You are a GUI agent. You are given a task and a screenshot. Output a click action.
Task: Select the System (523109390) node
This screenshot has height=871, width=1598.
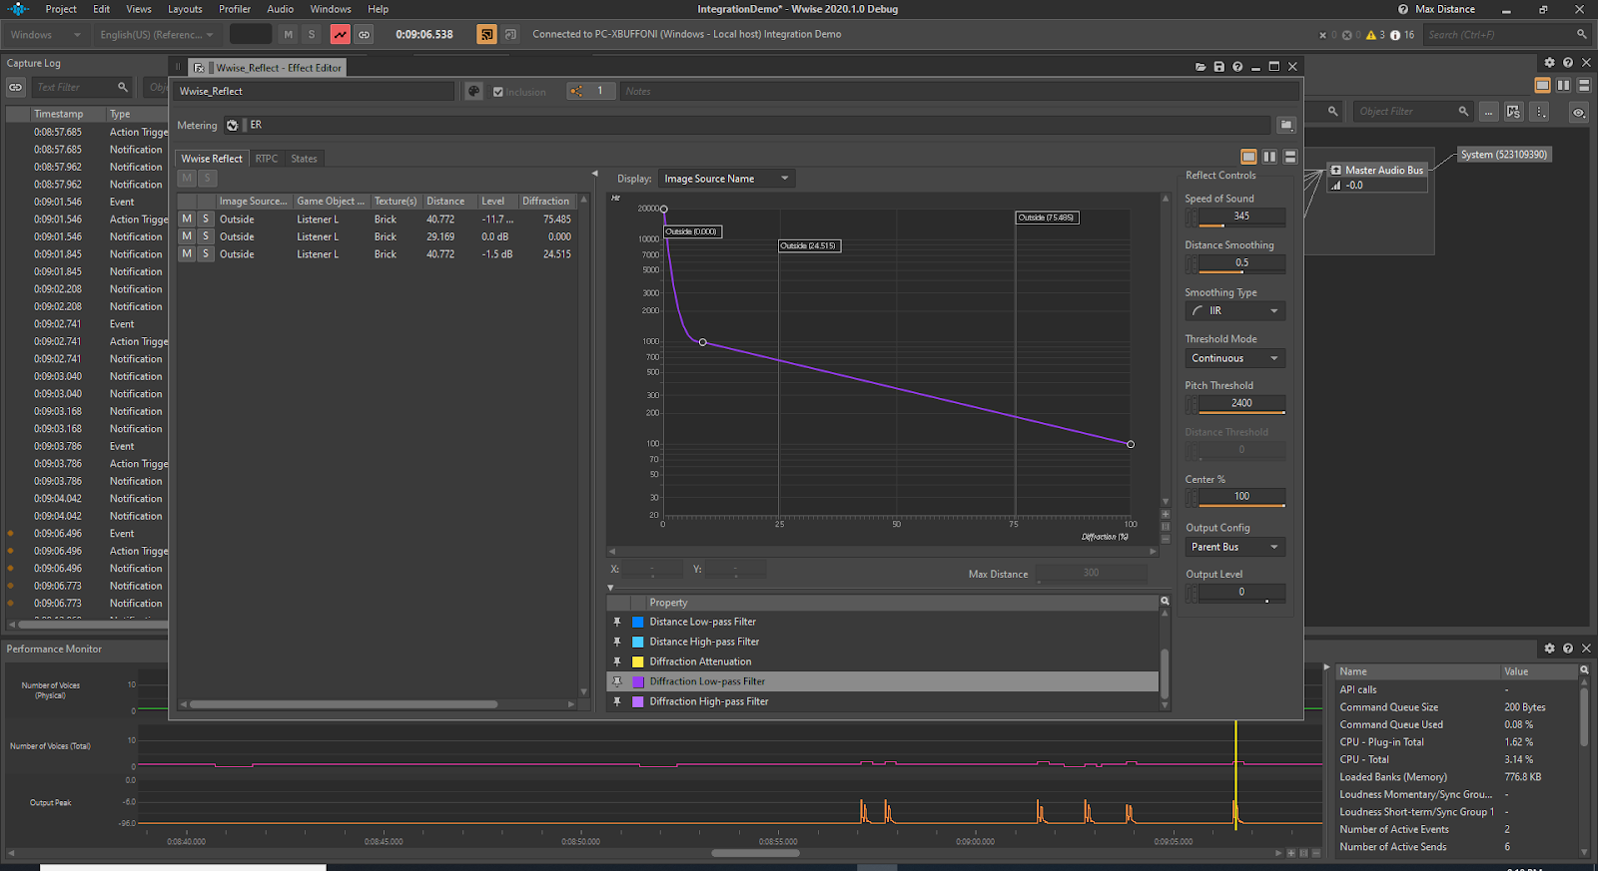coord(1503,155)
